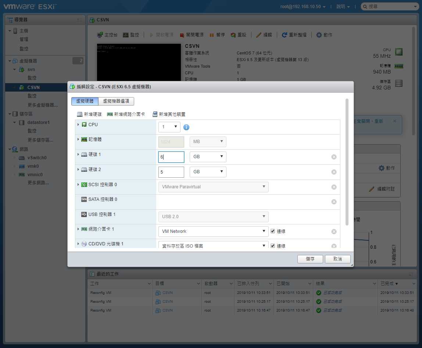This screenshot has width=422, height=348.
Task: Click 取消 to cancel editing
Action: tap(337, 259)
